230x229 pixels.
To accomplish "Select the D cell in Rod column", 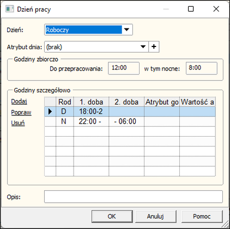I will 65,111.
